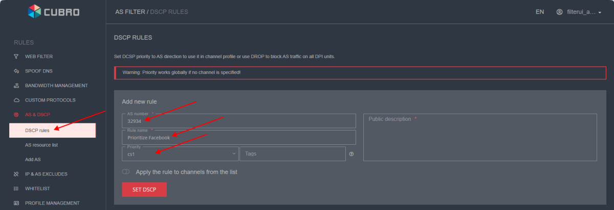Image resolution: width=614 pixels, height=210 pixels.
Task: Click the Profile Management icon
Action: (x=16, y=203)
